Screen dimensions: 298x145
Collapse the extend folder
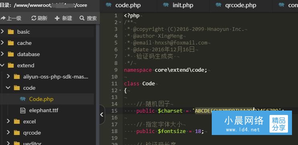[x=2, y=65]
